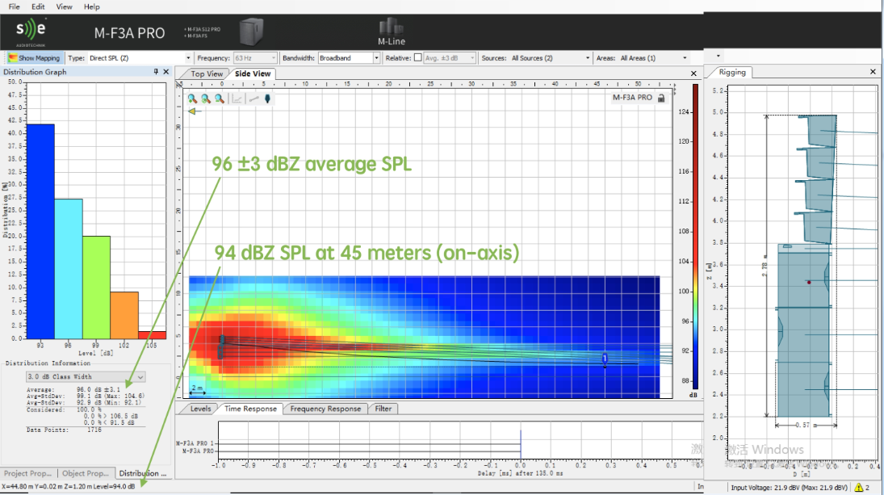Open the Type Direct SPL dropdown

[x=189, y=58]
